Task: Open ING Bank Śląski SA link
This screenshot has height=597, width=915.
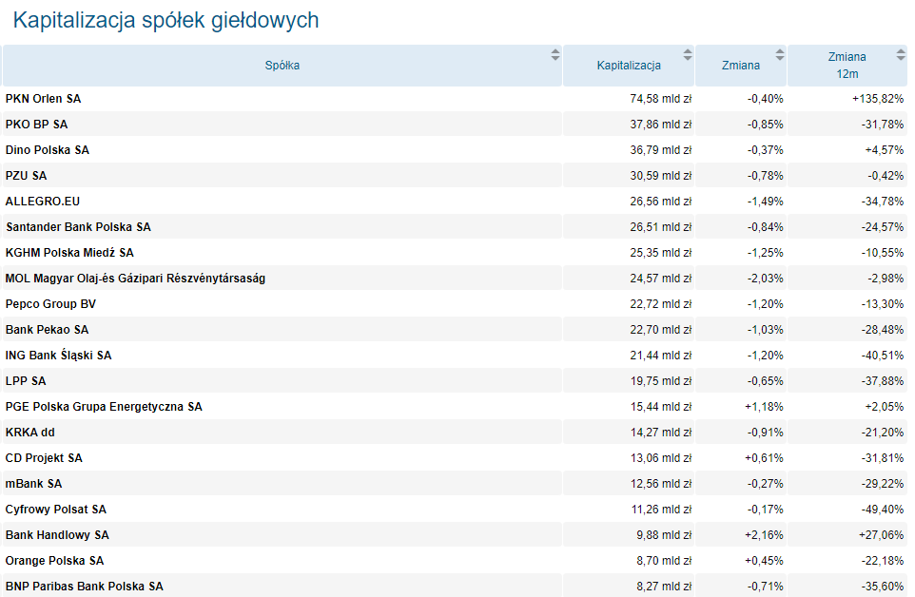Action: (58, 355)
